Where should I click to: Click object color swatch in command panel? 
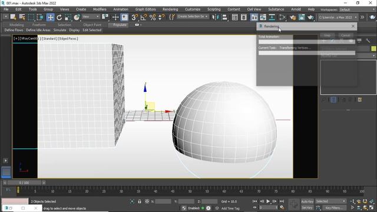[373, 48]
